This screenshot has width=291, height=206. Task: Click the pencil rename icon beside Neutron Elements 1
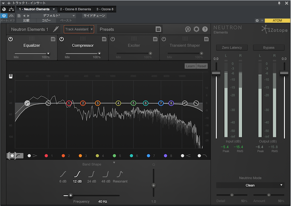tap(56, 29)
